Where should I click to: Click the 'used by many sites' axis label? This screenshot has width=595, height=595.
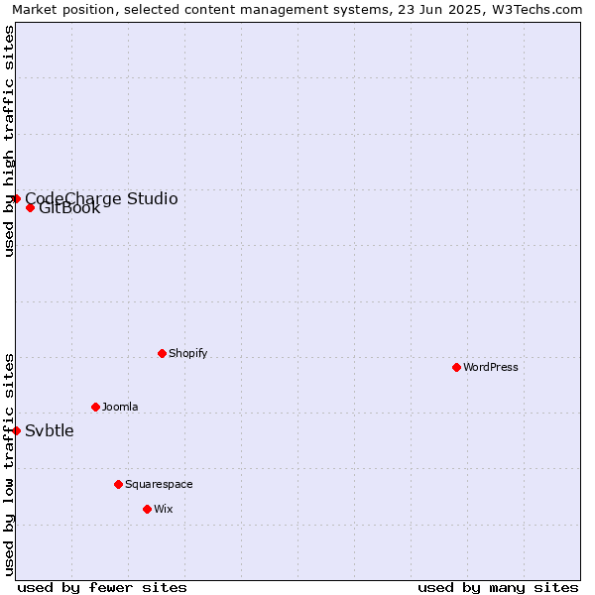[x=498, y=588]
